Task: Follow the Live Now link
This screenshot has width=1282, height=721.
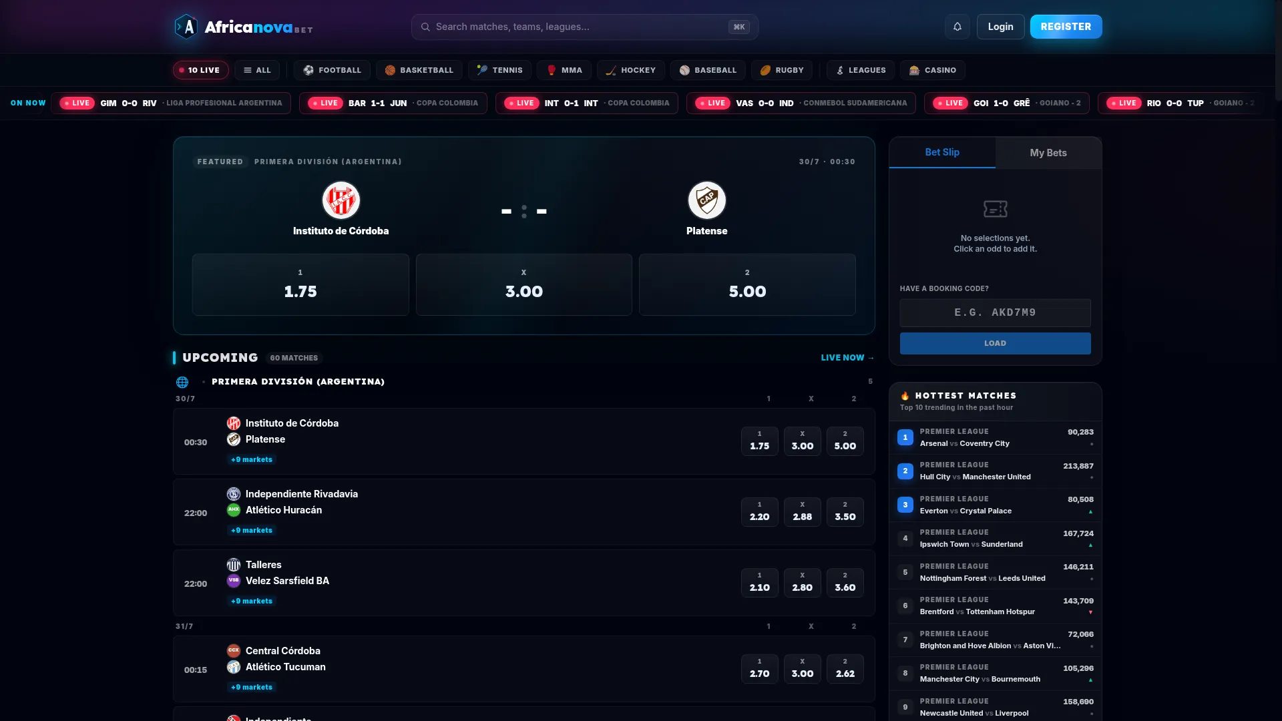Action: [847, 358]
